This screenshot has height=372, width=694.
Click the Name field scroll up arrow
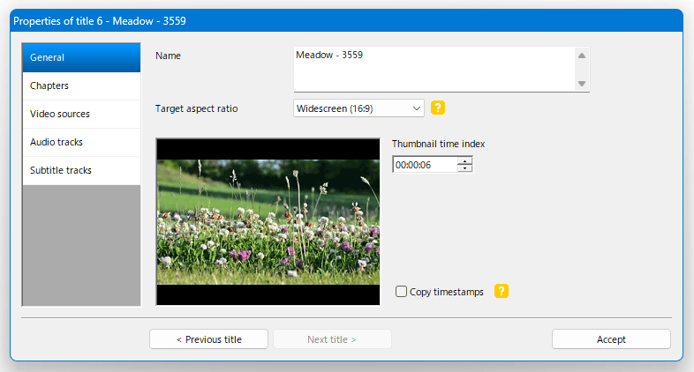coord(582,56)
